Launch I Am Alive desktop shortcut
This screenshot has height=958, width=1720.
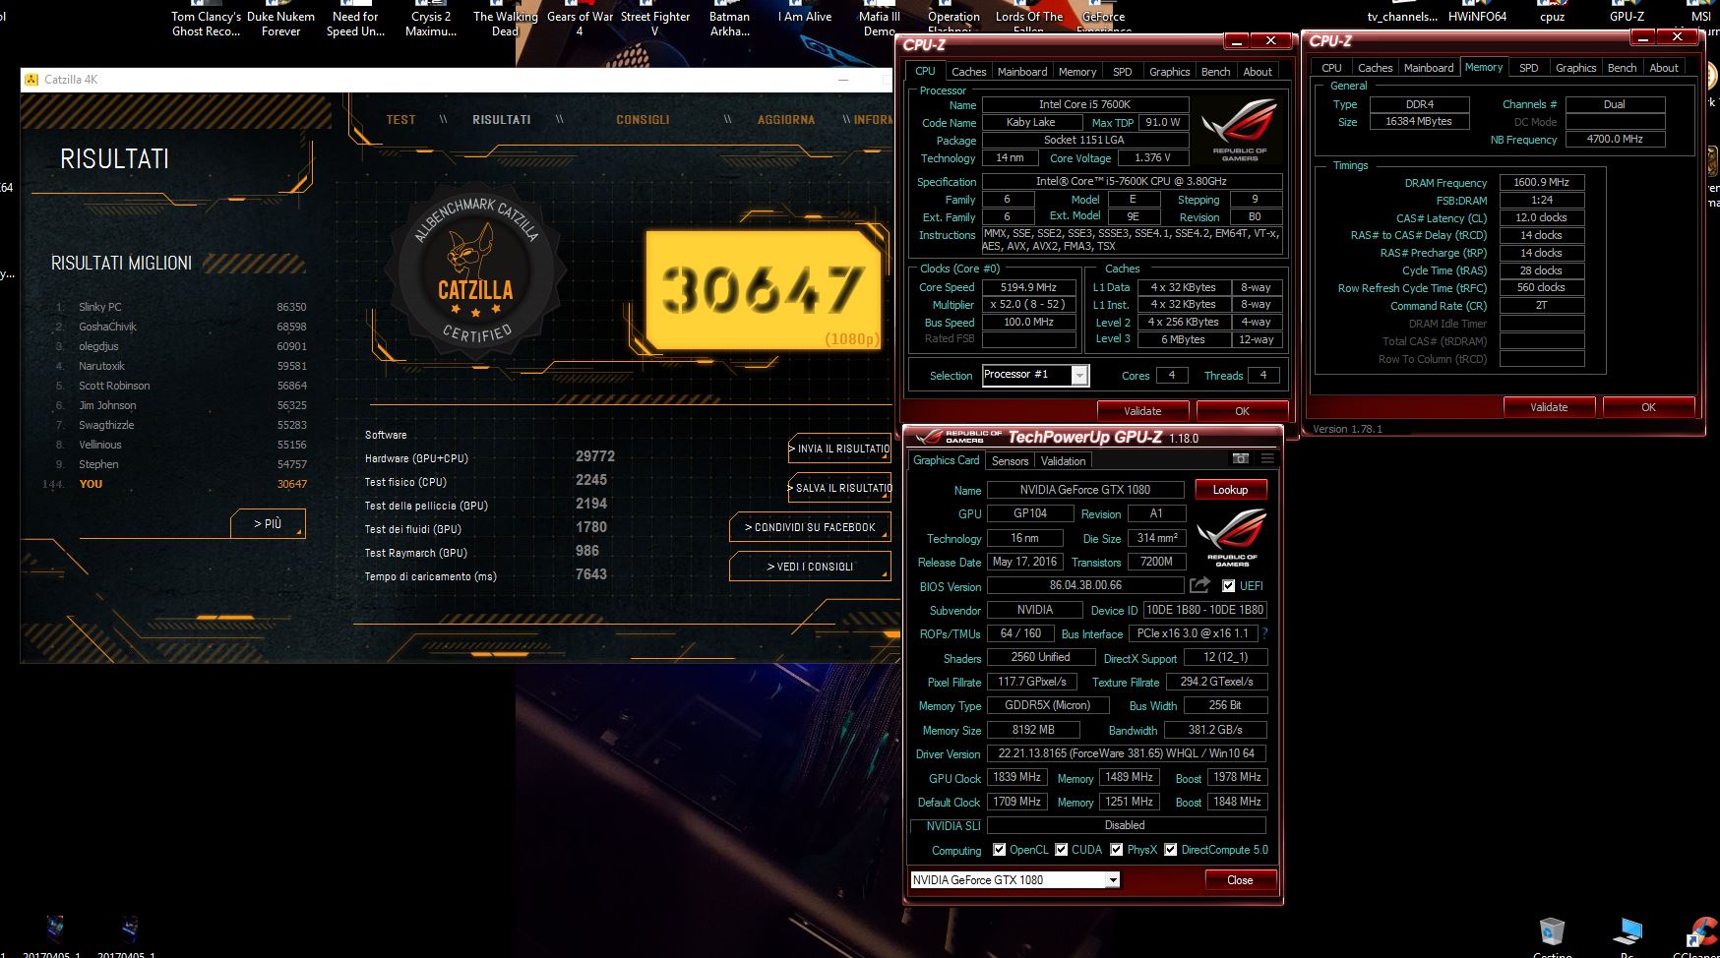[x=804, y=14]
